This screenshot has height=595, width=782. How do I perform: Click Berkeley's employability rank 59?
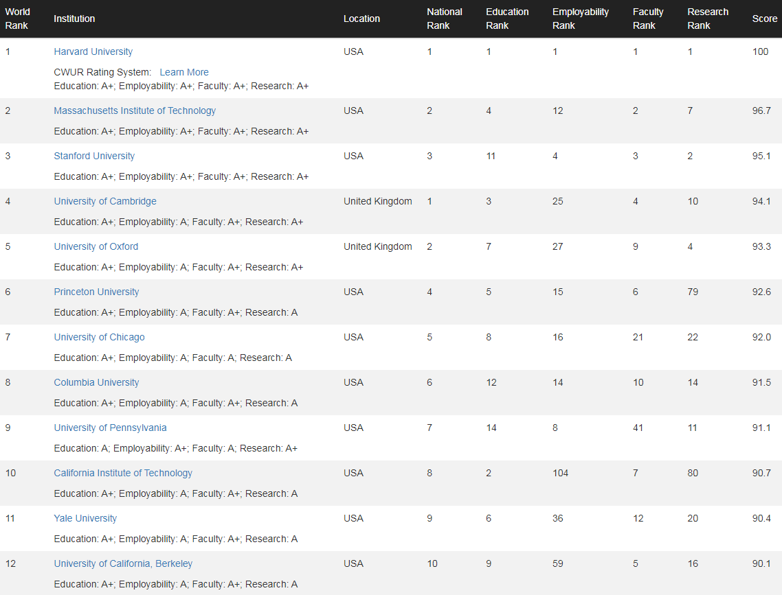point(557,563)
